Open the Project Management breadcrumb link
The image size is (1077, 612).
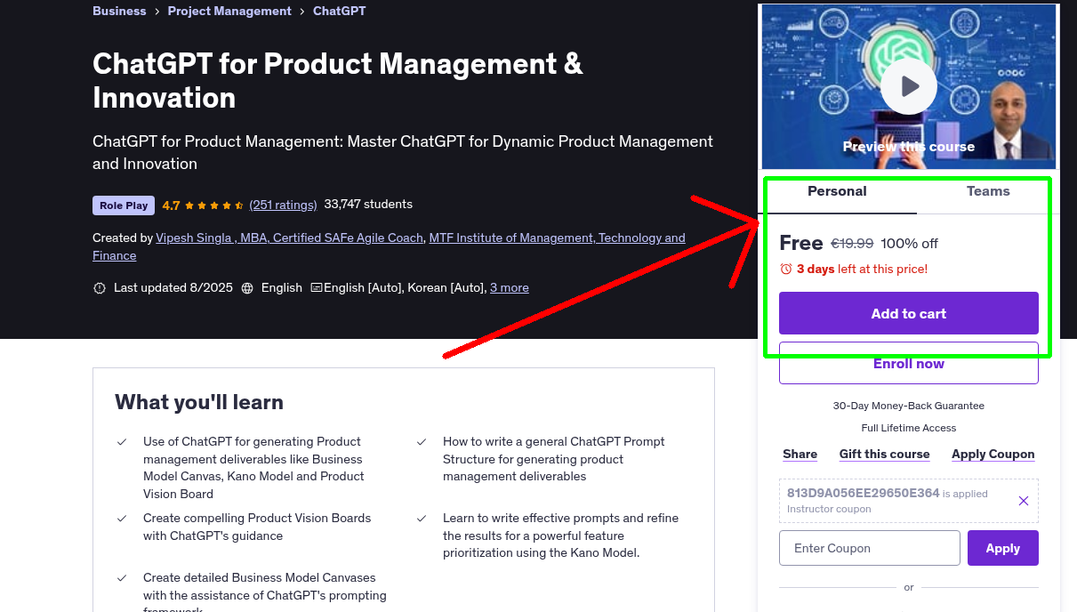tap(229, 12)
